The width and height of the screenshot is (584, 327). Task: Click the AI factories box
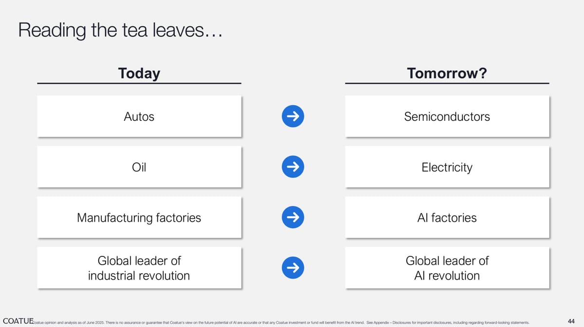pos(447,217)
